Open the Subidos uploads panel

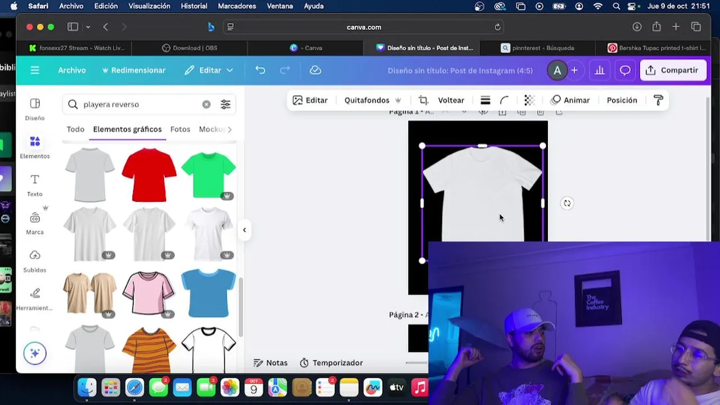point(35,261)
